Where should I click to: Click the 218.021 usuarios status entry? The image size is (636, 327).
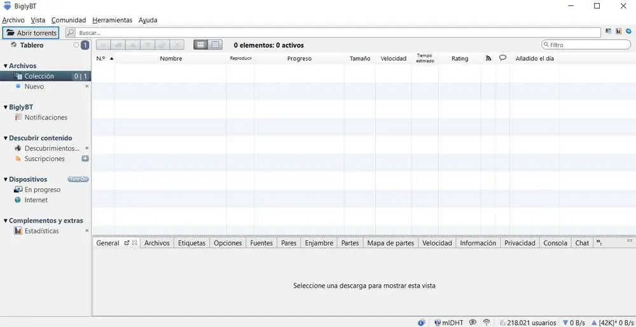pyautogui.click(x=528, y=323)
